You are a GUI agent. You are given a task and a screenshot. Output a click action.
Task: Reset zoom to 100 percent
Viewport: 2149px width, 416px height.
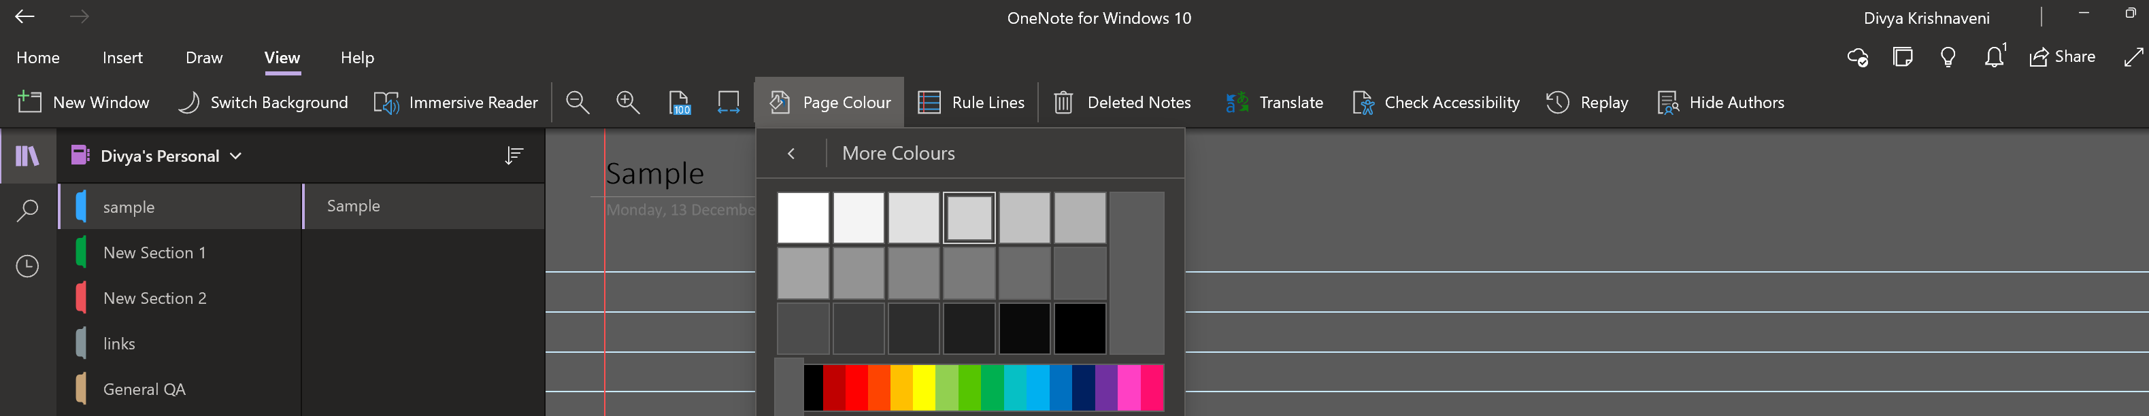tap(679, 103)
